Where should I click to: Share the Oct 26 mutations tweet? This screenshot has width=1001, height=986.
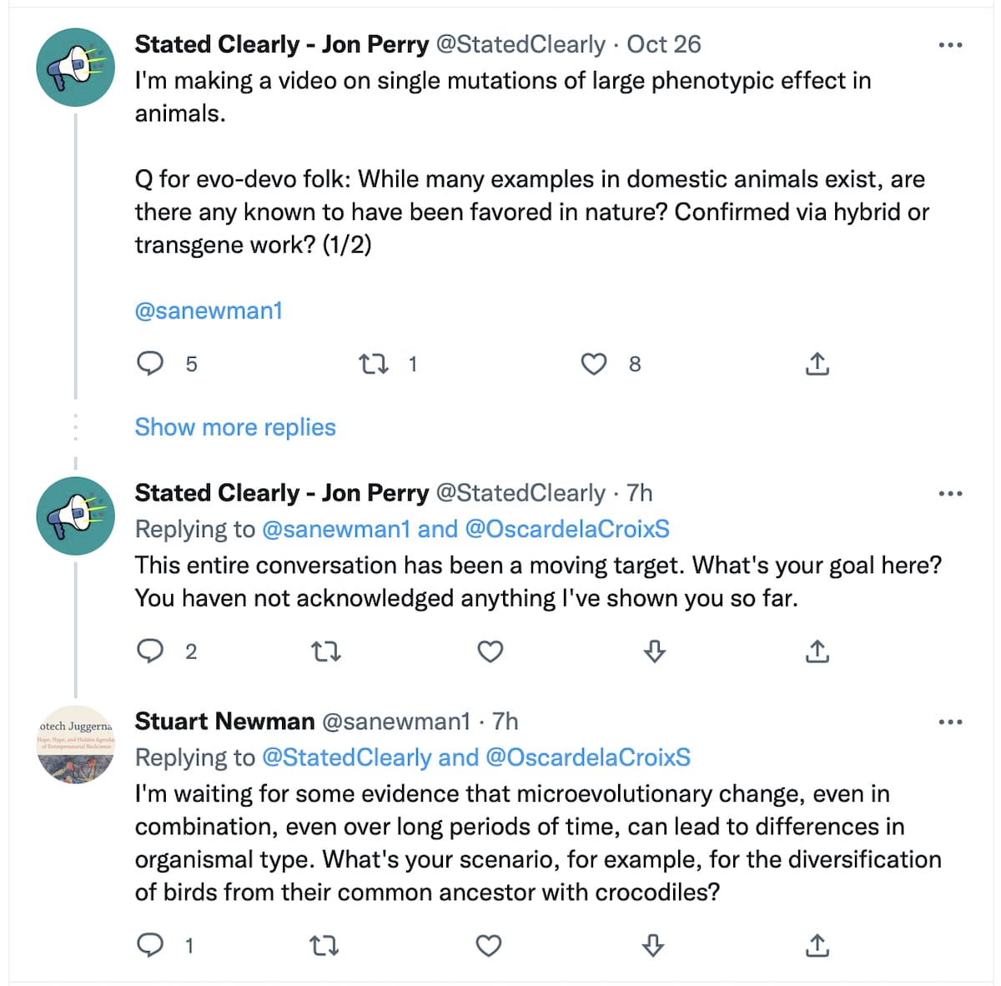click(x=817, y=364)
